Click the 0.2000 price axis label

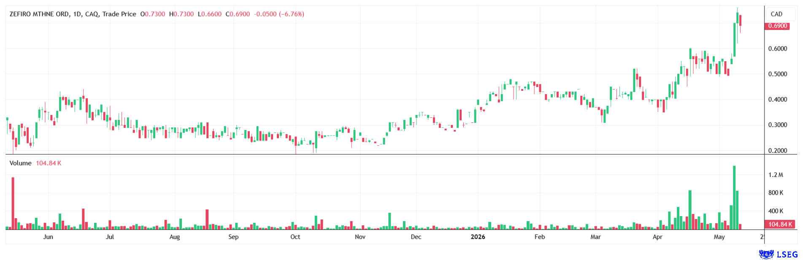tap(777, 150)
